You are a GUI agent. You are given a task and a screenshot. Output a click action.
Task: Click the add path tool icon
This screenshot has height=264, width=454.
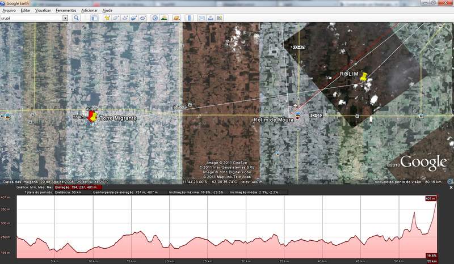point(125,18)
